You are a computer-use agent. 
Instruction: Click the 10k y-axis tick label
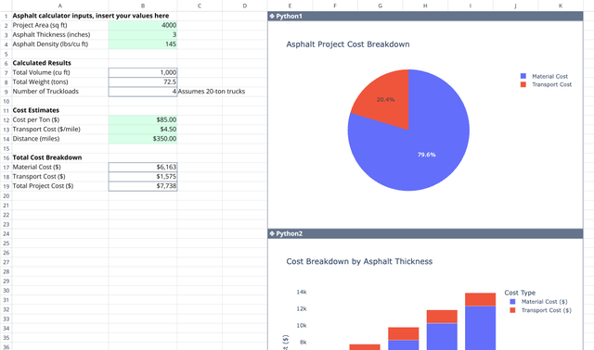point(302,325)
